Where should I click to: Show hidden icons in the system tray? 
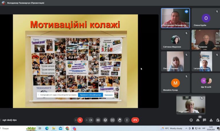click(x=186, y=128)
